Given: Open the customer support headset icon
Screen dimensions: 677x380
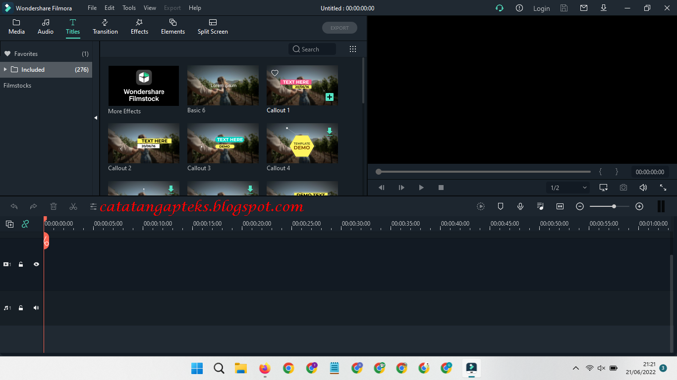Looking at the screenshot, I should click(500, 8).
